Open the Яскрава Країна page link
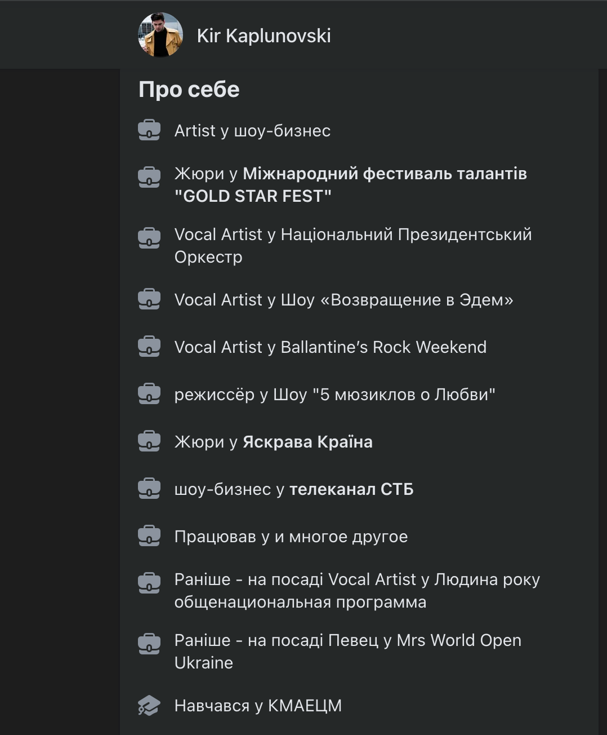Screen dimensions: 607x735 click(x=307, y=442)
